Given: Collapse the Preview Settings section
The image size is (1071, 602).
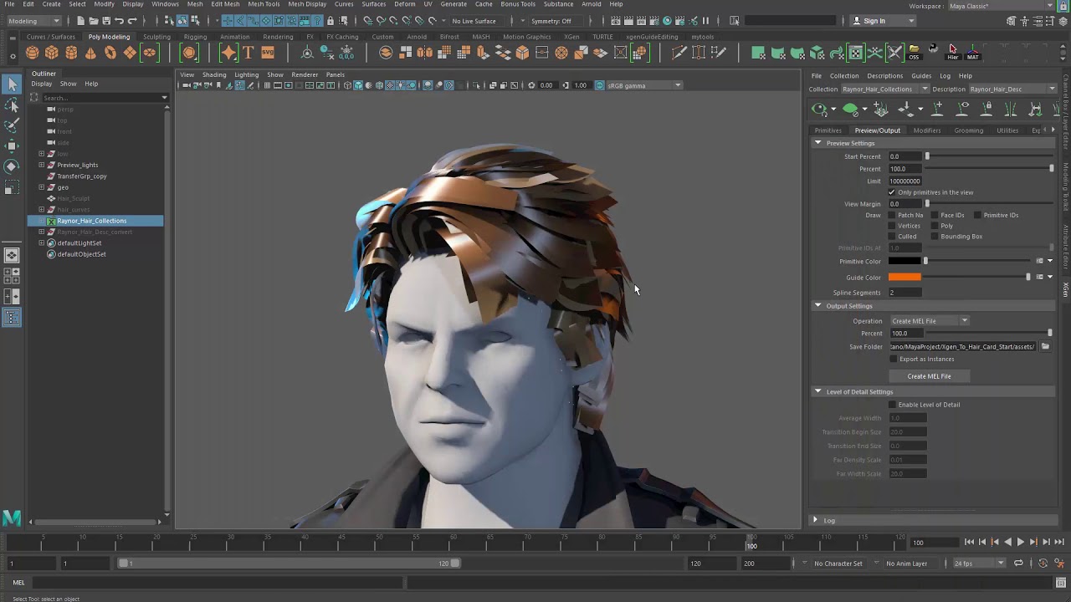Looking at the screenshot, I should tap(818, 143).
